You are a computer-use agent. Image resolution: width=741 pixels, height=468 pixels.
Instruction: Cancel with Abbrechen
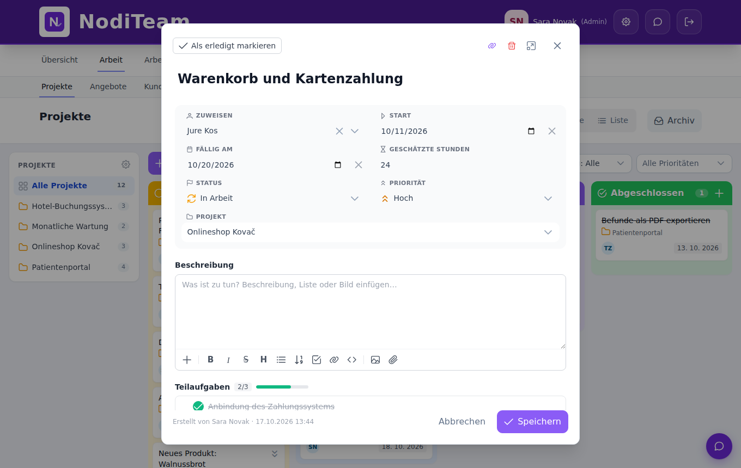pos(462,422)
